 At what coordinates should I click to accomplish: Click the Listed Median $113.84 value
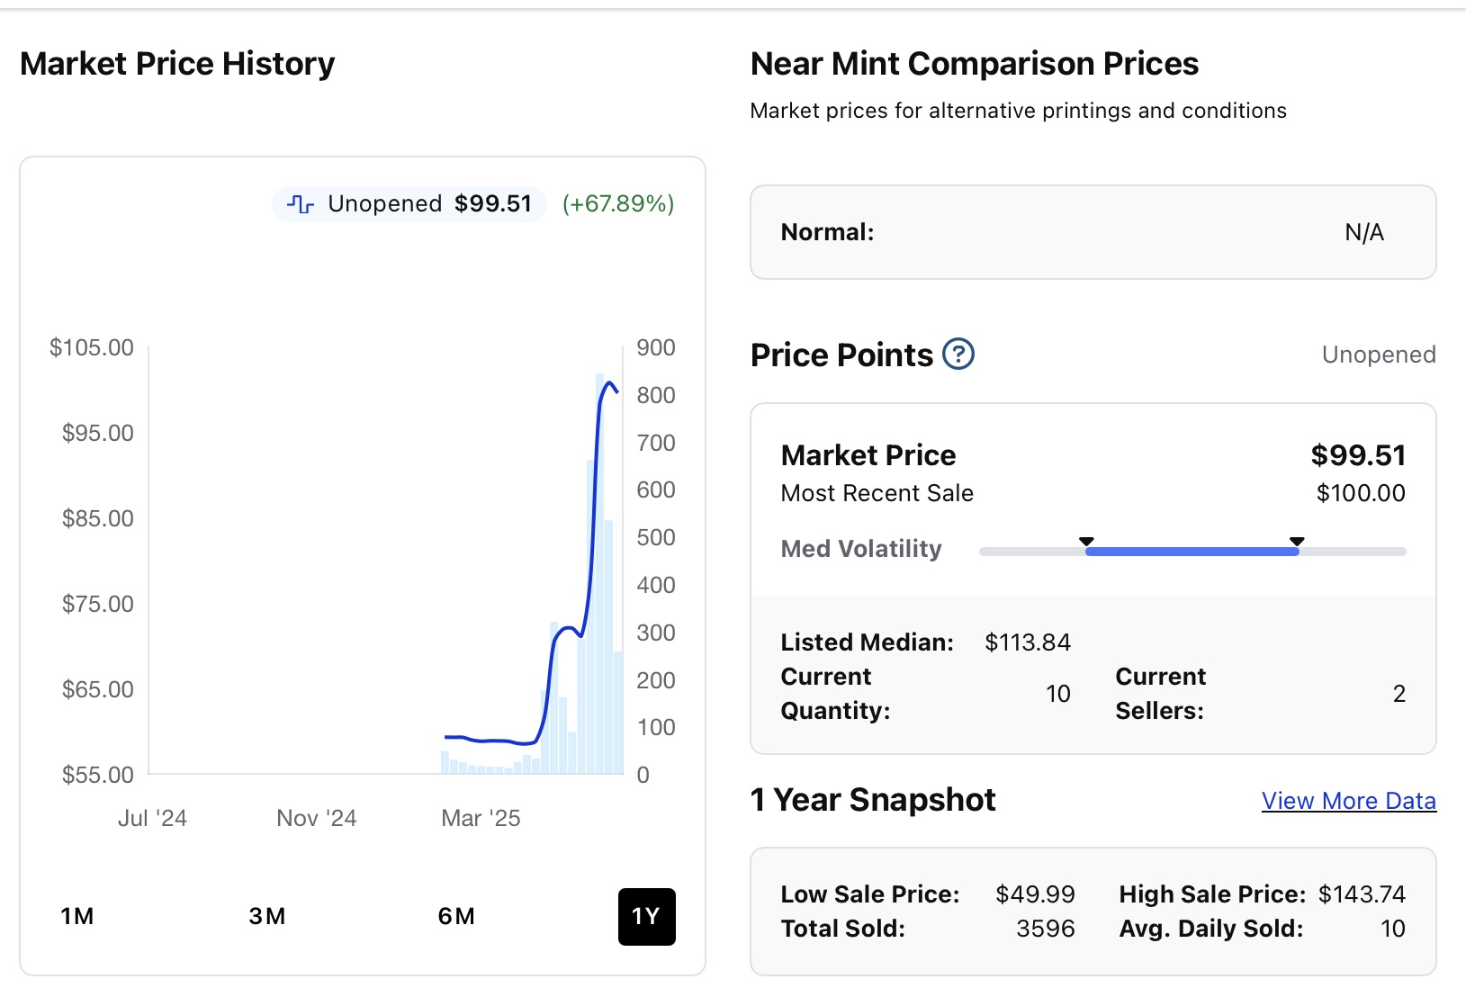[x=1028, y=642]
